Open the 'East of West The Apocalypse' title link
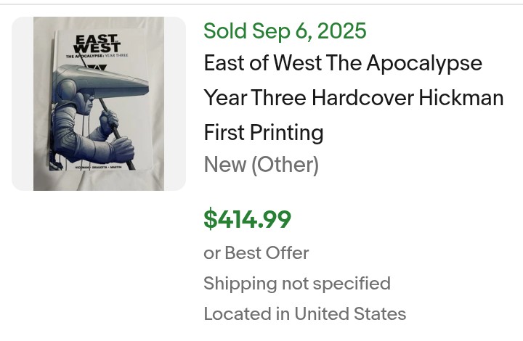This screenshot has height=341, width=523. (343, 63)
